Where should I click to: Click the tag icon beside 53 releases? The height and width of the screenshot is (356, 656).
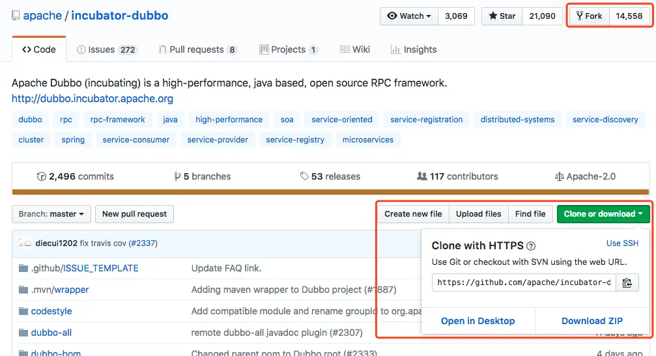[x=304, y=176]
